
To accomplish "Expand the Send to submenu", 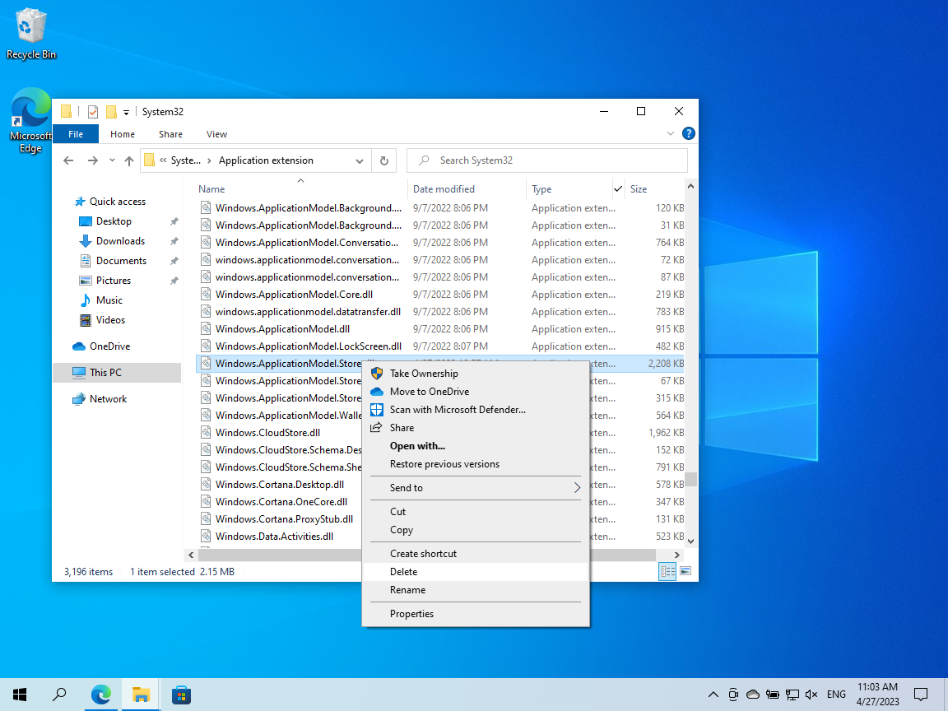I will (475, 488).
